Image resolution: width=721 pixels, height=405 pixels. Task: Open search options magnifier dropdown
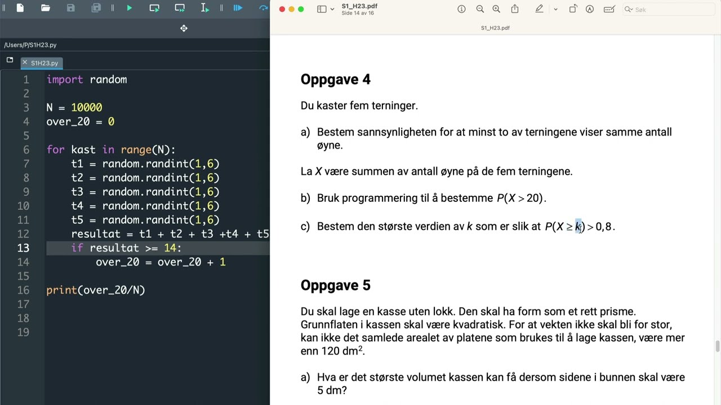(x=629, y=10)
